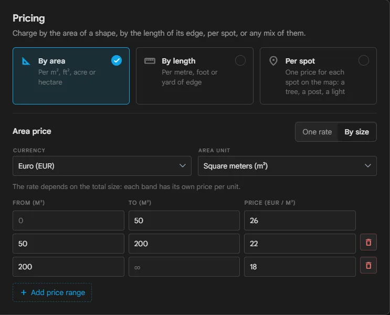The image size is (390, 315).
Task: Click the Area price heading
Action: click(x=32, y=131)
